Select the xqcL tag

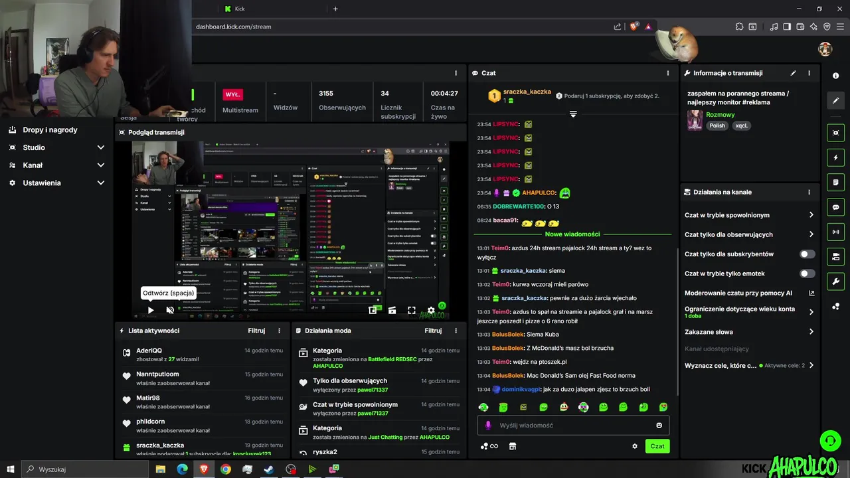click(741, 125)
